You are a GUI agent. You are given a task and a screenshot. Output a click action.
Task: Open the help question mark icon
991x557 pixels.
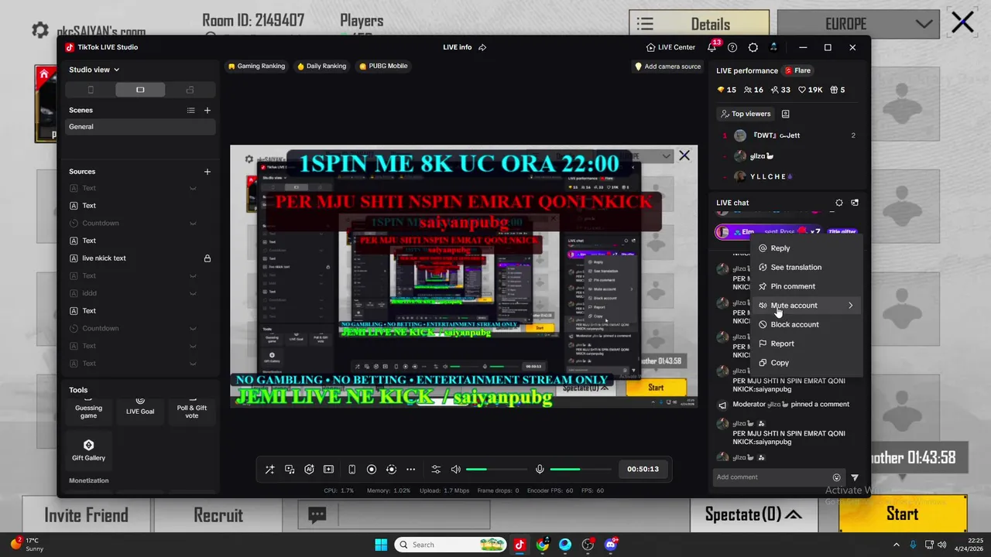pos(732,47)
